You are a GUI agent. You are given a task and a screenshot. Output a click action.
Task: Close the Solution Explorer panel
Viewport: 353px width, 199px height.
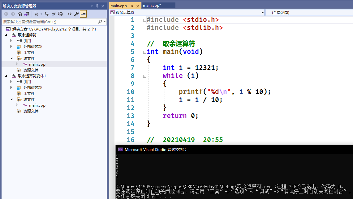pyautogui.click(x=103, y=6)
